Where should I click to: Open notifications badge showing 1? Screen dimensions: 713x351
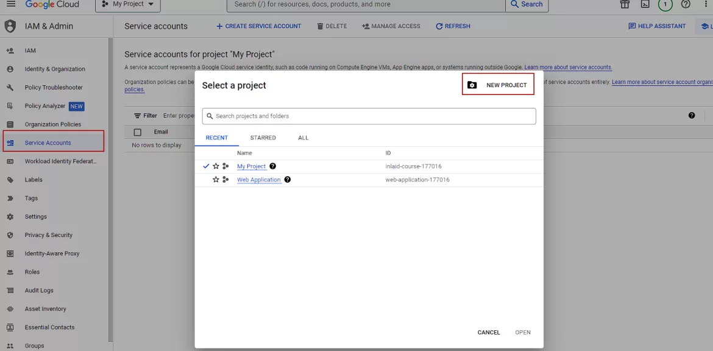(665, 4)
